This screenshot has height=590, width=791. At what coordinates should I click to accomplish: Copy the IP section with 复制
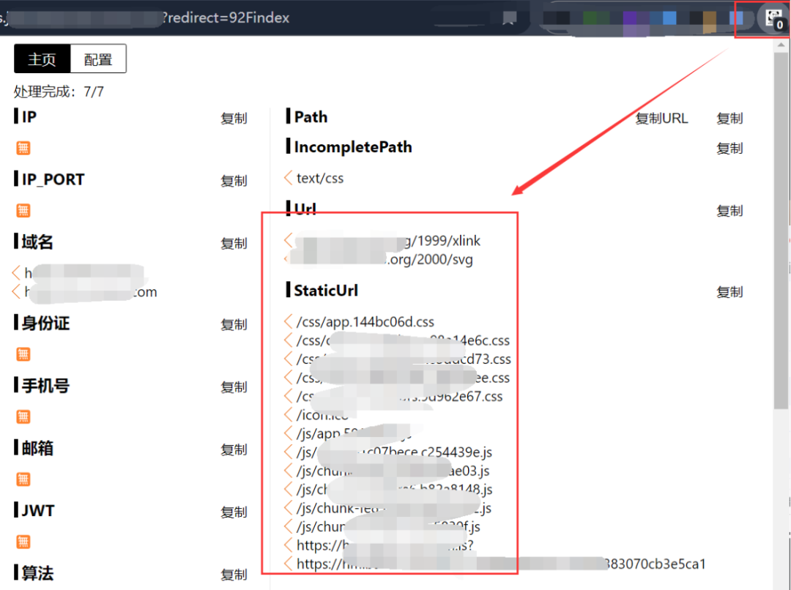pos(234,119)
